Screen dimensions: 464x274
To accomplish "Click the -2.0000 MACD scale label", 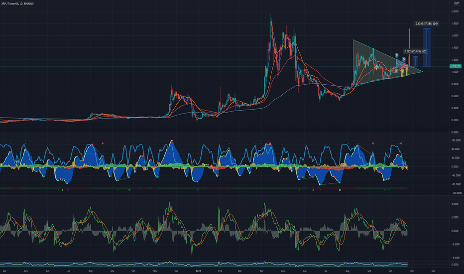I will point(455,245).
